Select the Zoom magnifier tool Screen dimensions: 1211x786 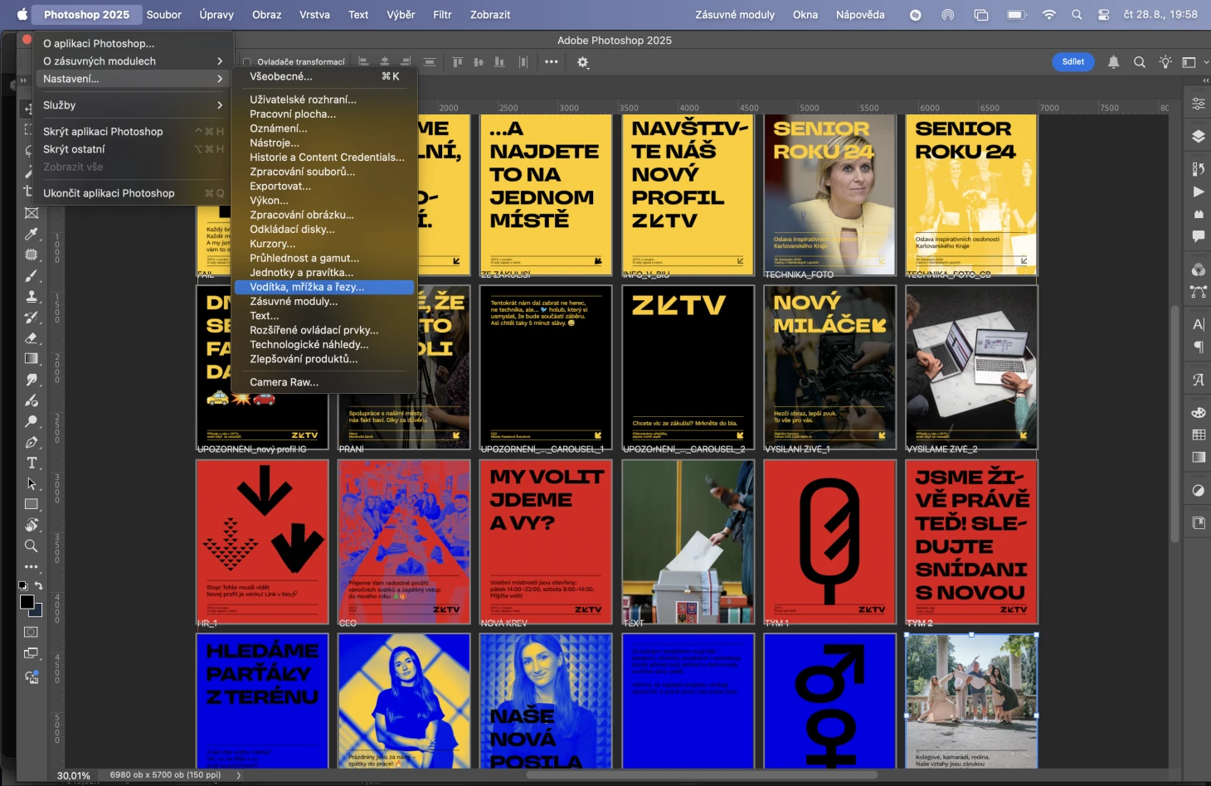pos(32,546)
